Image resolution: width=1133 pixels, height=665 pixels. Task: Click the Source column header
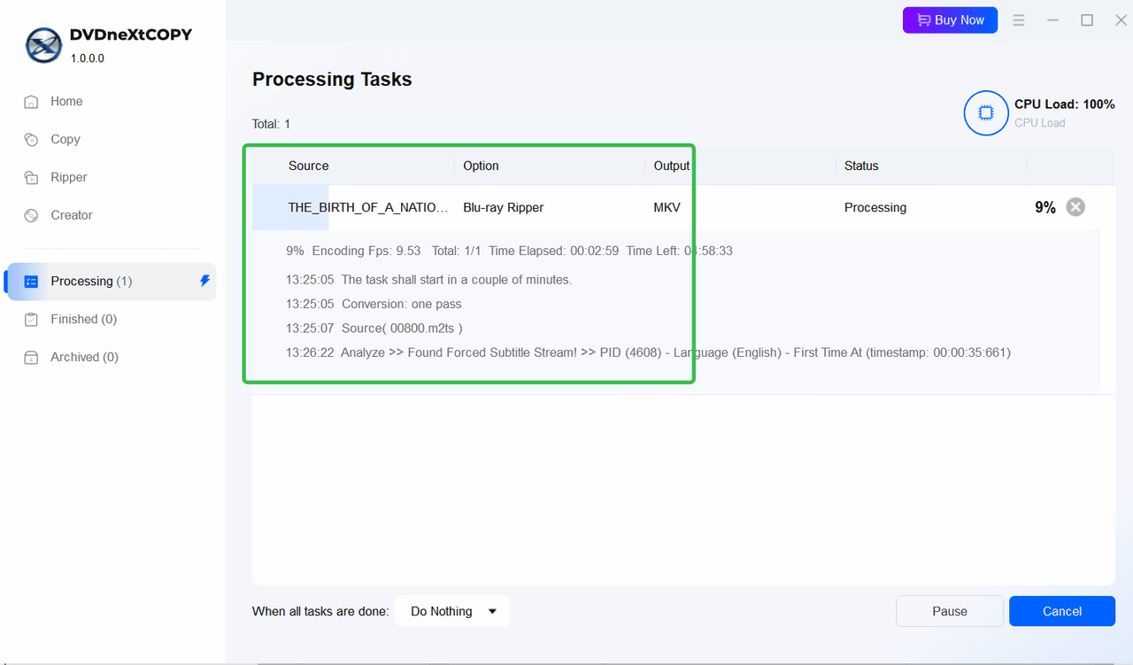point(308,166)
